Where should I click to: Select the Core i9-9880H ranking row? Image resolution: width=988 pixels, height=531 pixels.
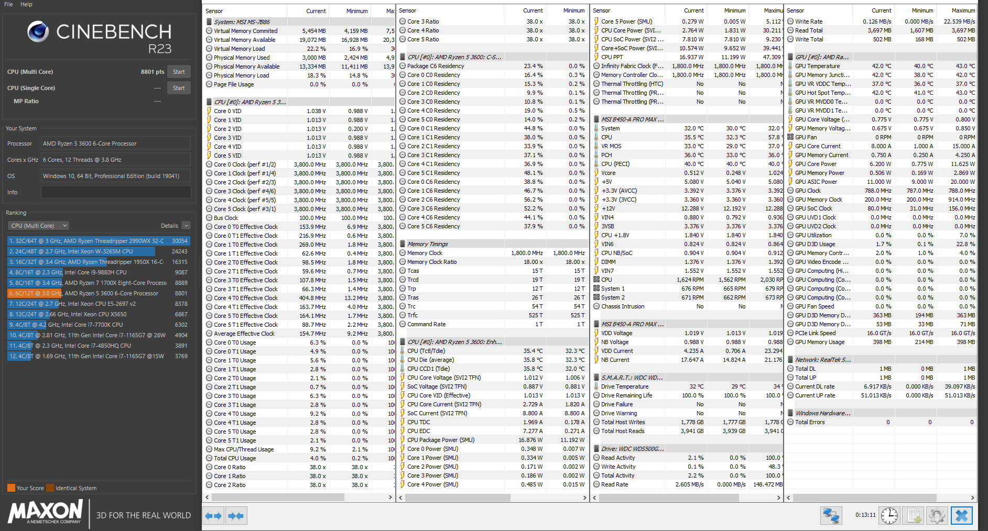99,272
